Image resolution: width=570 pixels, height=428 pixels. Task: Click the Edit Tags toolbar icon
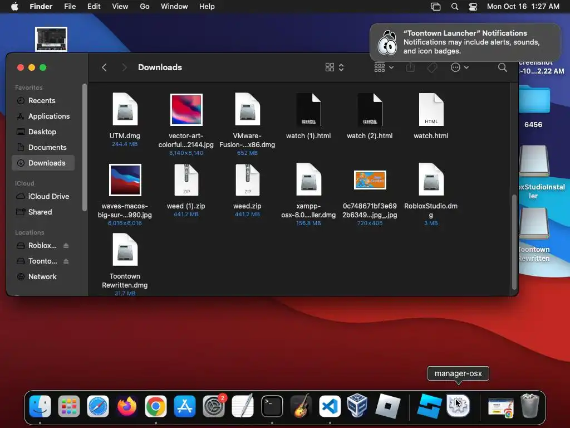tap(432, 67)
